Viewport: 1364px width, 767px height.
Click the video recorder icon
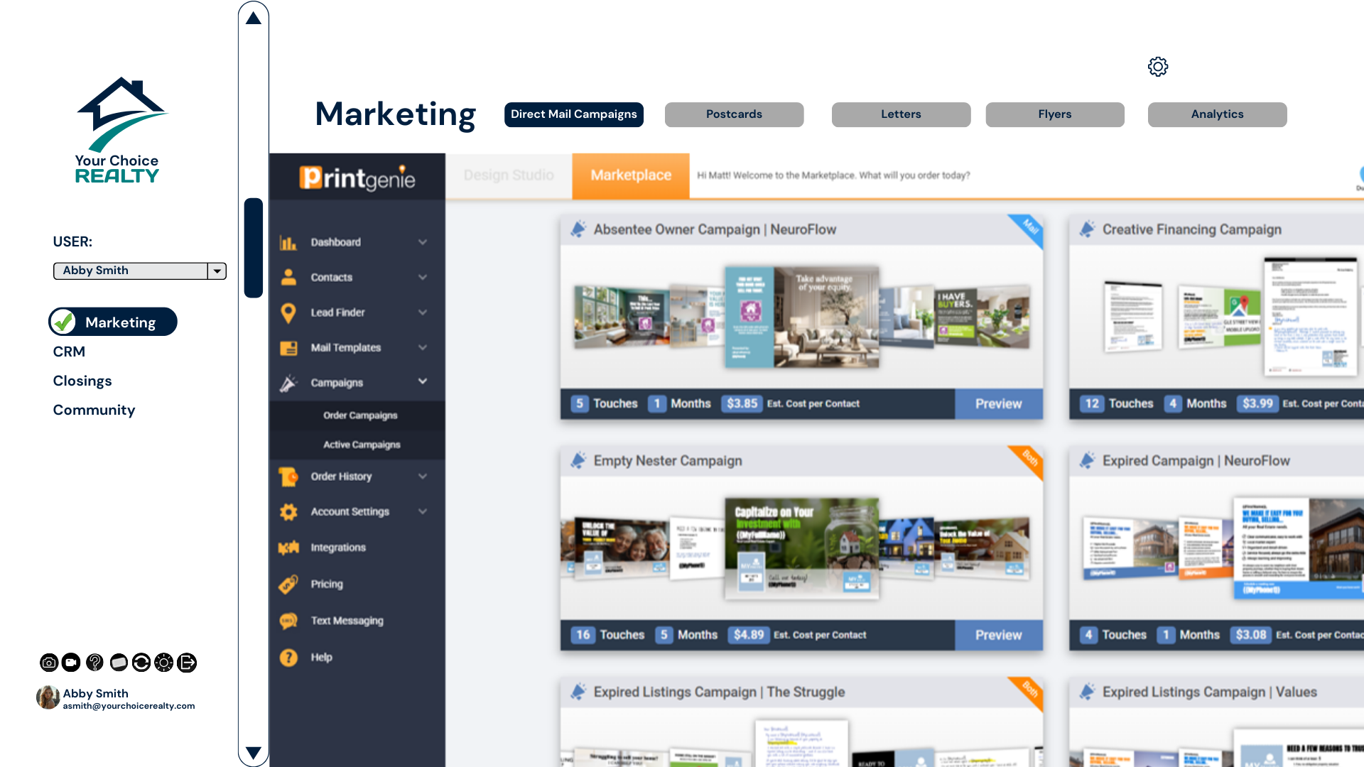(x=71, y=663)
